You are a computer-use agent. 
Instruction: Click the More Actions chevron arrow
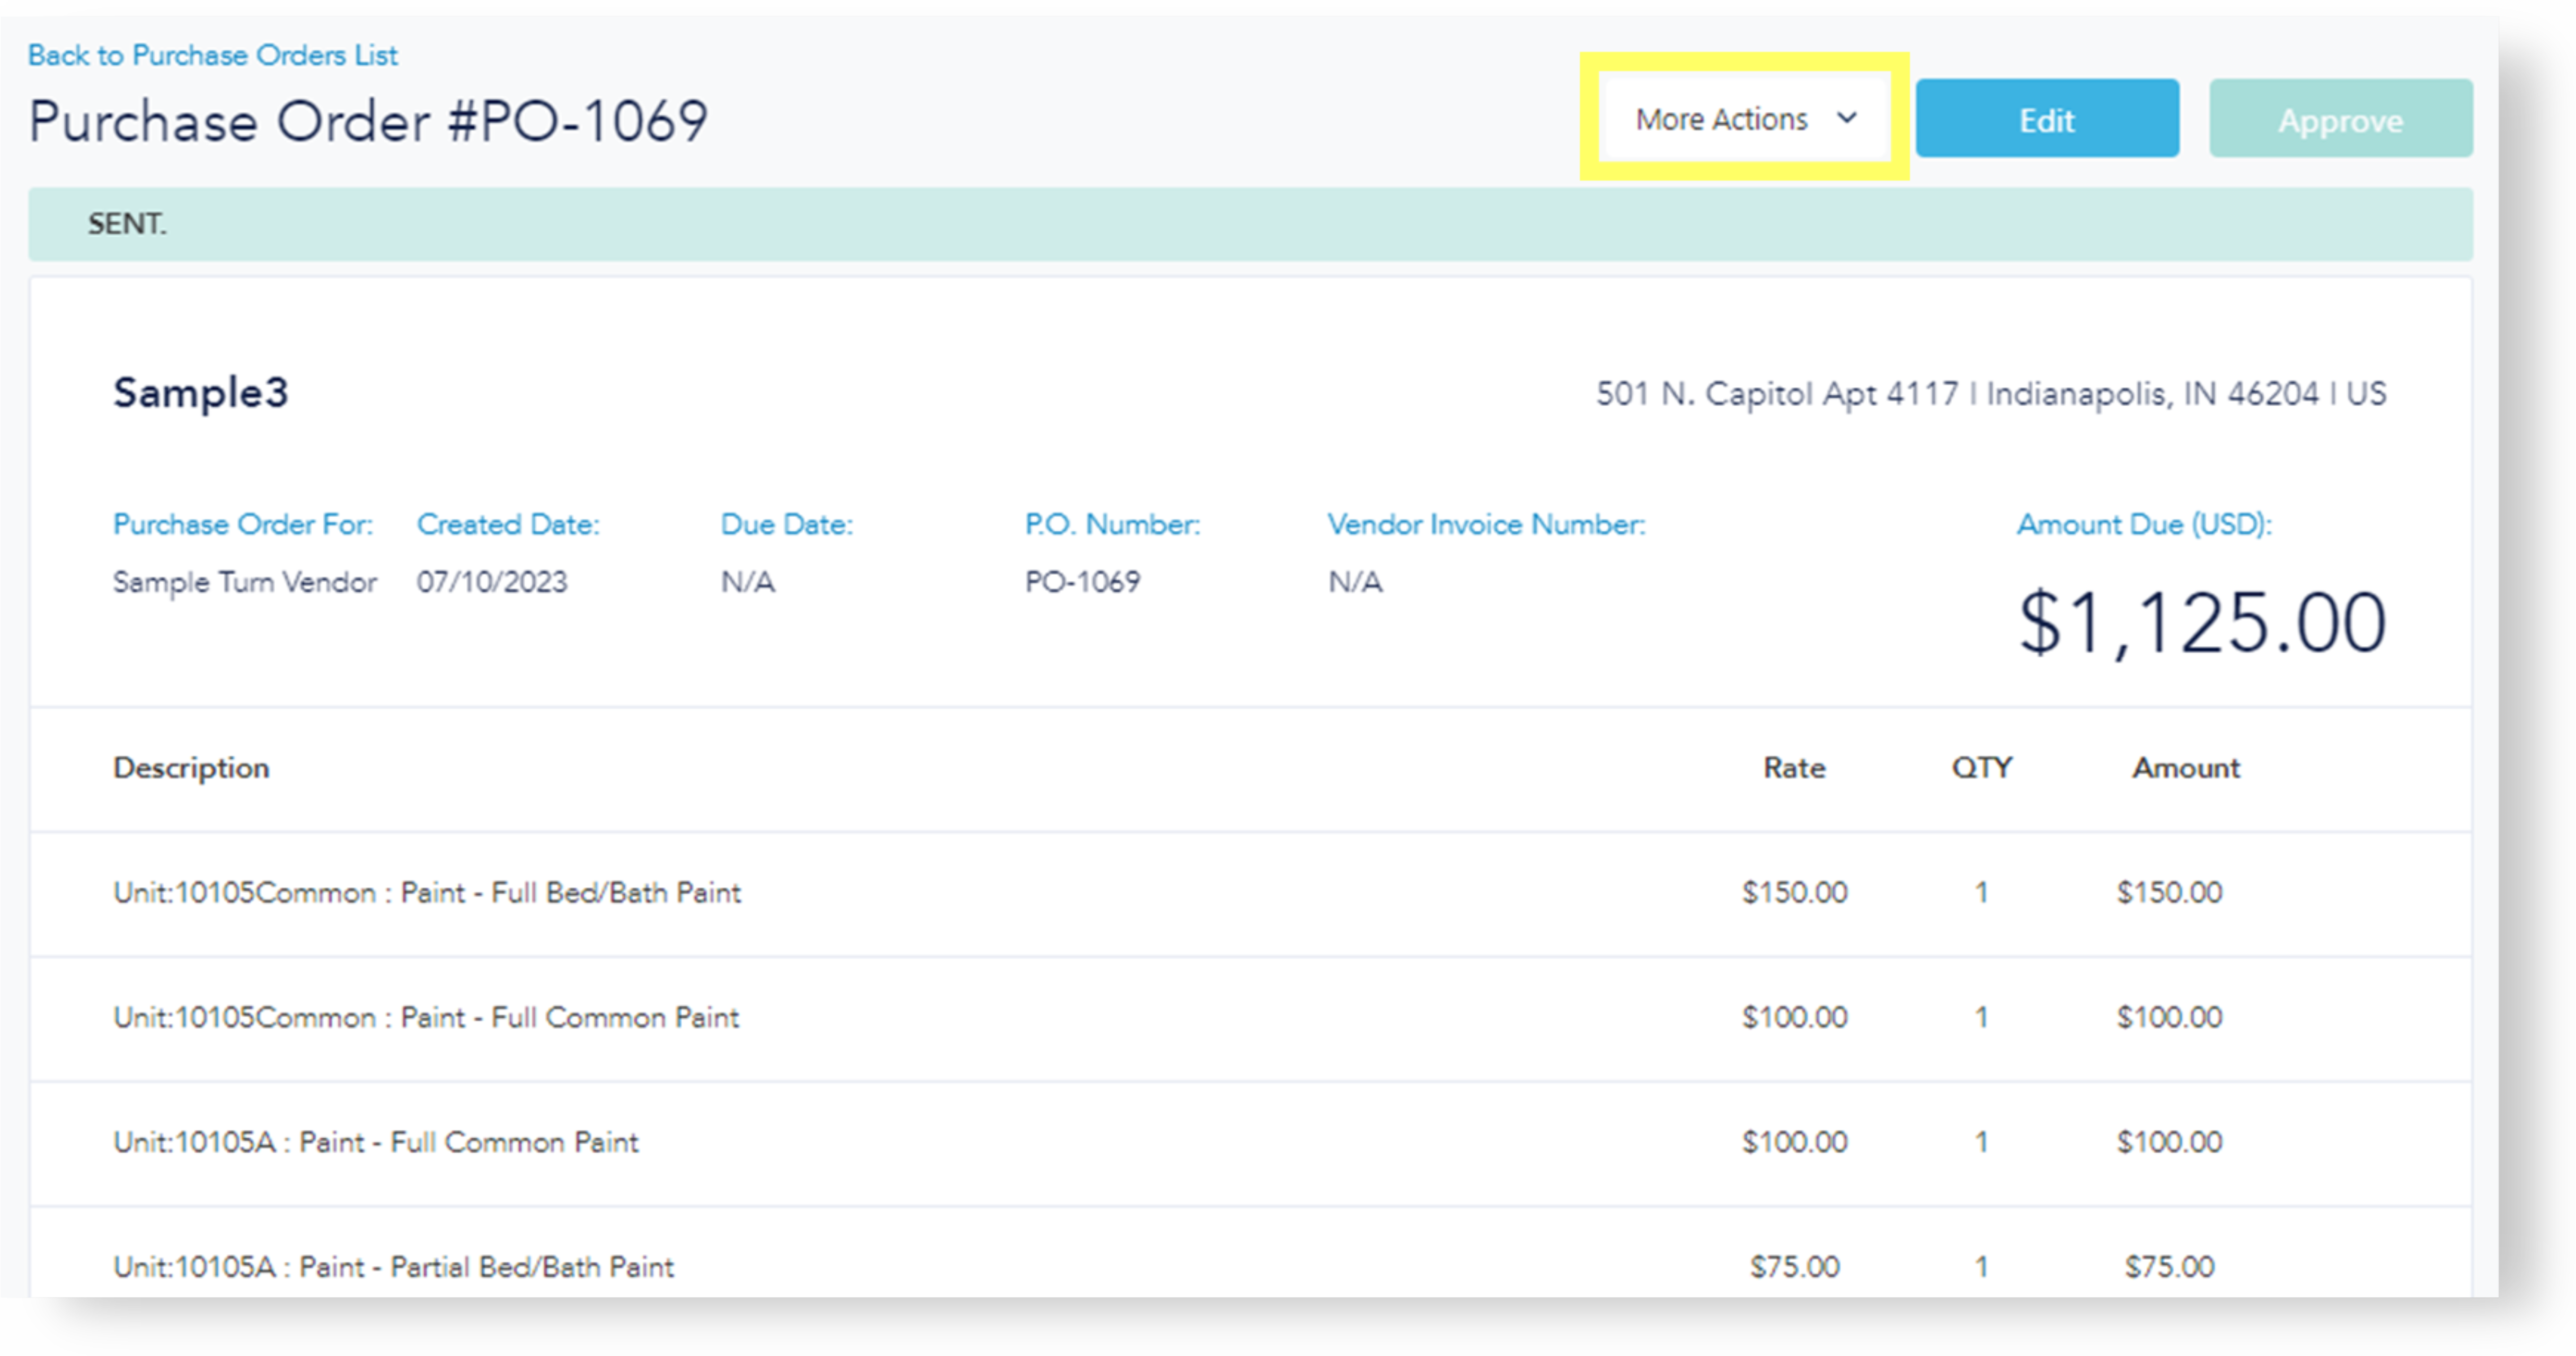[x=1847, y=118]
